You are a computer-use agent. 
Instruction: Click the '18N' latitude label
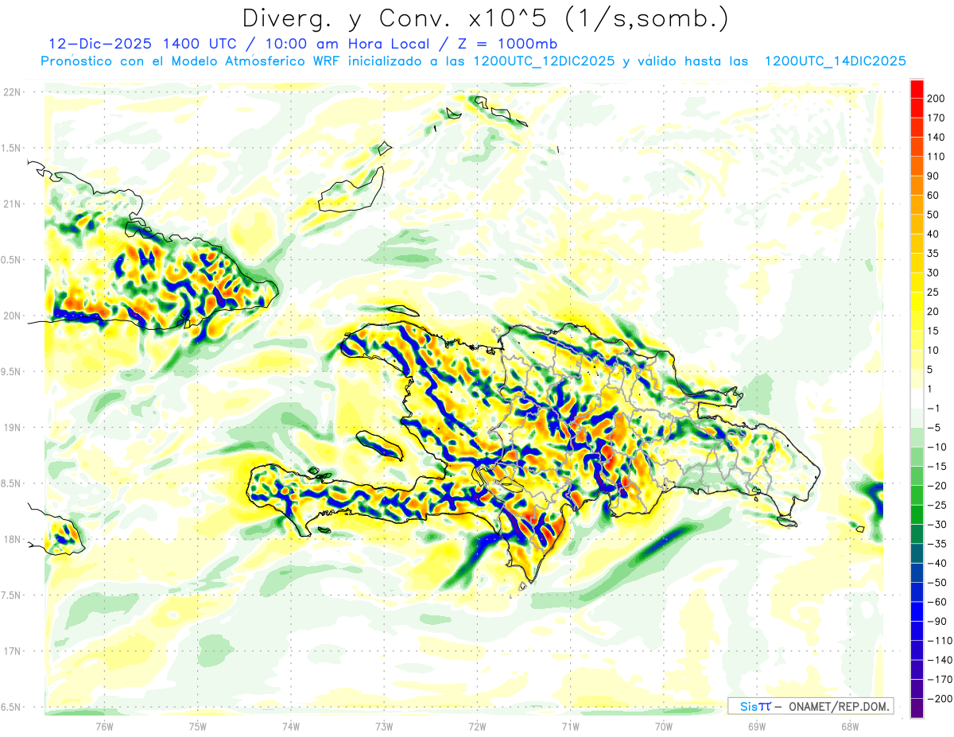(x=12, y=539)
